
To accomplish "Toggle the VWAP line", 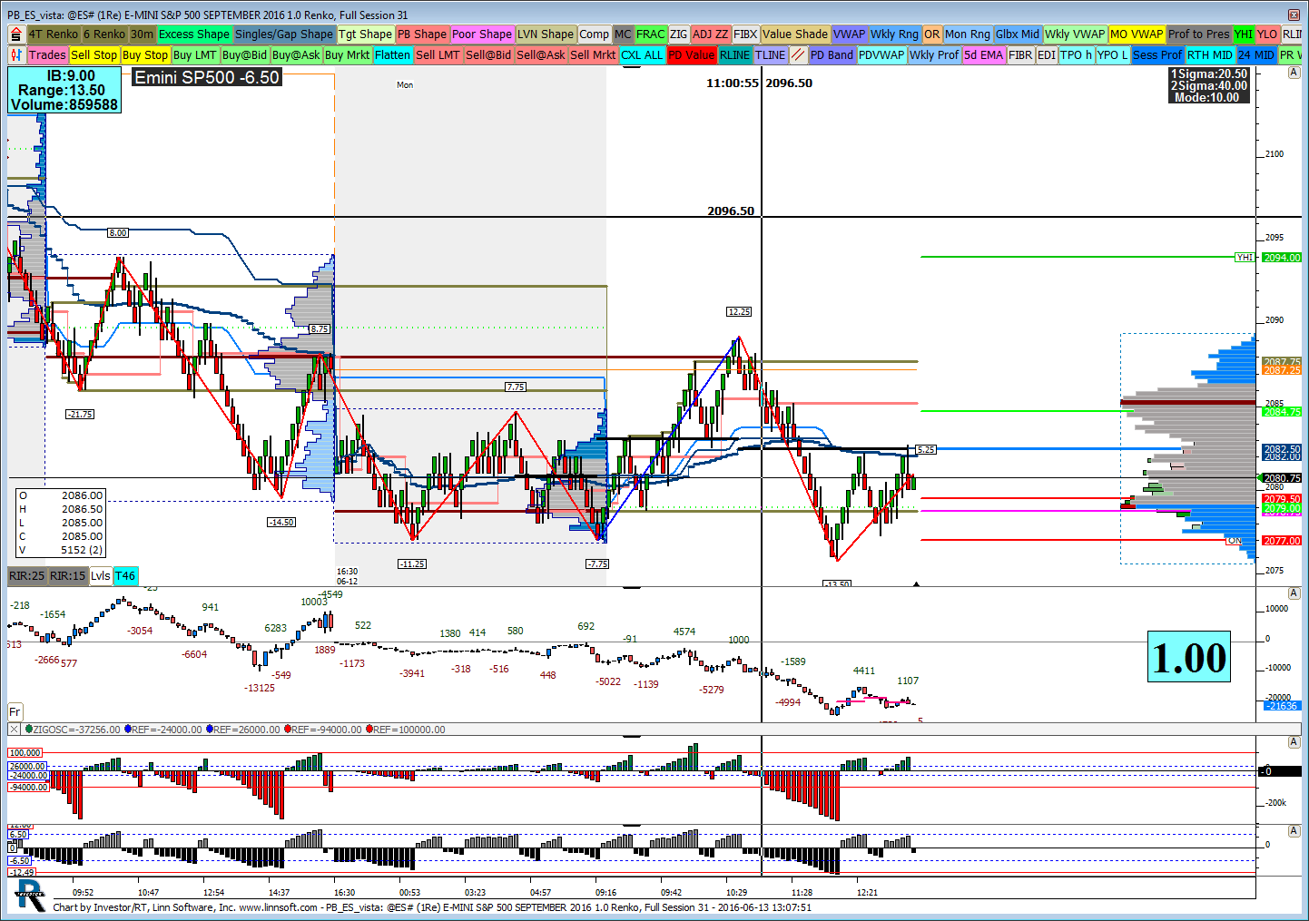I will (849, 34).
